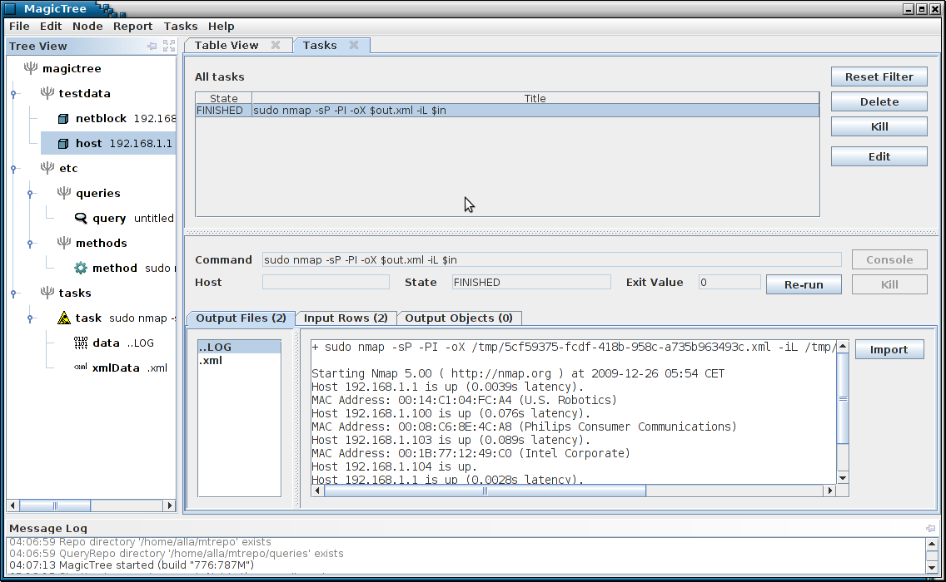Click the testdata branch icon
The height and width of the screenshot is (582, 946).
click(x=47, y=93)
